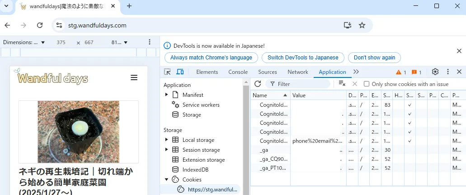
Task: Close the DevTools panel
Action: 459,72
